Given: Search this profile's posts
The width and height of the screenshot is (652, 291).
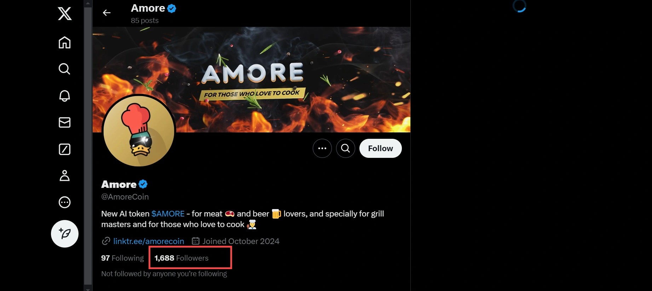Looking at the screenshot, I should (346, 148).
